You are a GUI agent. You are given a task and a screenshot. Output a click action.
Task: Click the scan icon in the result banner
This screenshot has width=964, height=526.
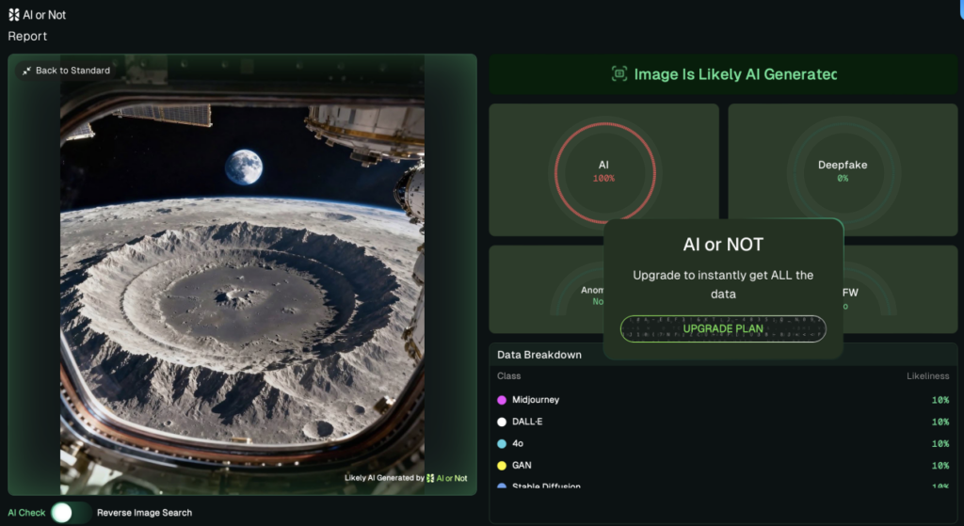pyautogui.click(x=619, y=74)
